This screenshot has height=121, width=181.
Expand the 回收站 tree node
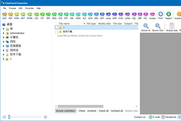click(3, 50)
